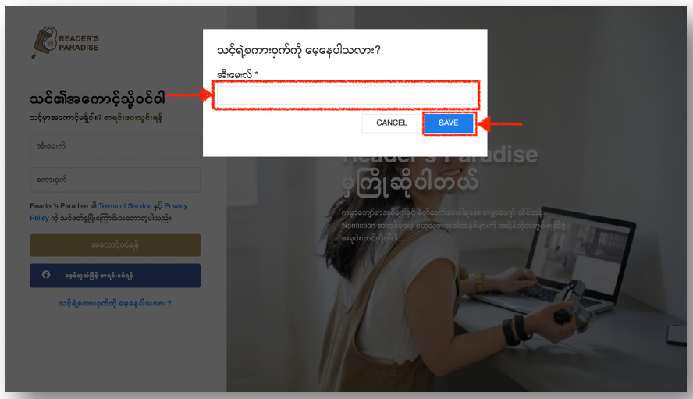Click the Facebook sign-up button
Image resolution: width=693 pixels, height=399 pixels.
coord(115,276)
